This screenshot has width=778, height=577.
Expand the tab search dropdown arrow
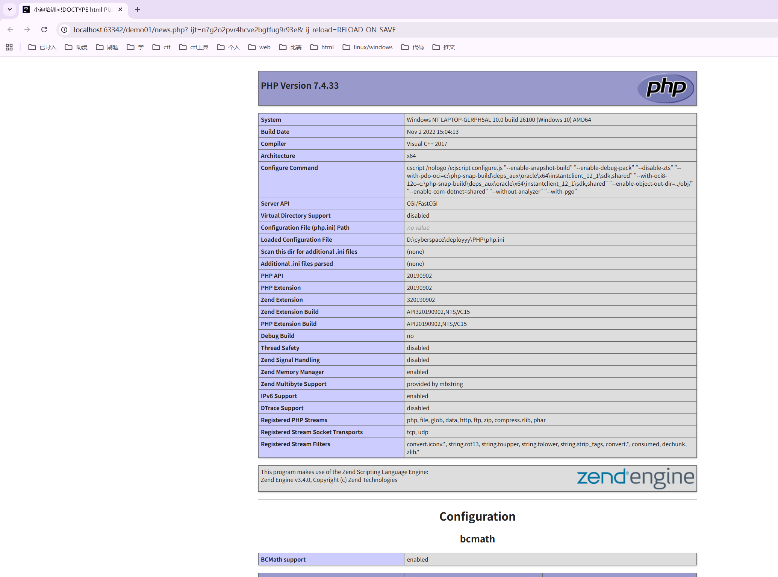pos(10,9)
